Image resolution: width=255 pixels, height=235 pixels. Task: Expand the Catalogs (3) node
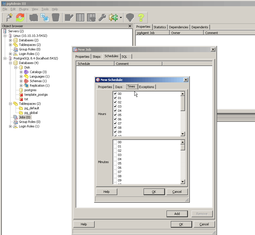click(x=21, y=72)
